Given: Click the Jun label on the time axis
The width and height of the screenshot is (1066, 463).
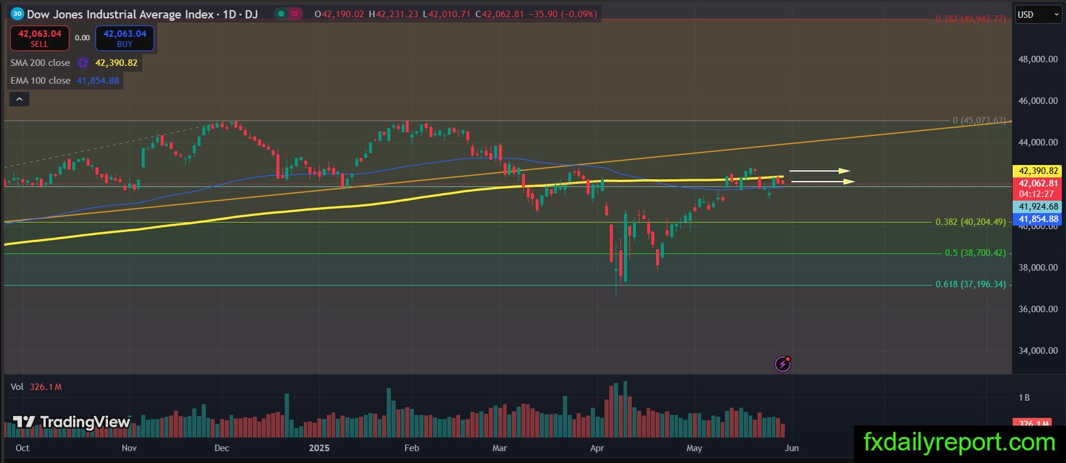Looking at the screenshot, I should tap(792, 448).
